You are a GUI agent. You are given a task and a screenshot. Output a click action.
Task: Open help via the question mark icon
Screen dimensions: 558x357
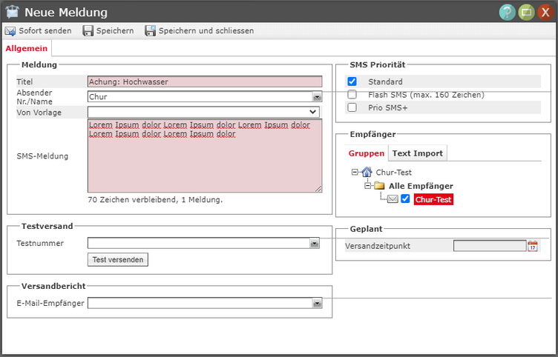click(507, 12)
